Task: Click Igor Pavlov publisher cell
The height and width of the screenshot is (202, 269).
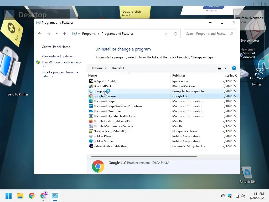Action: [x=180, y=81]
